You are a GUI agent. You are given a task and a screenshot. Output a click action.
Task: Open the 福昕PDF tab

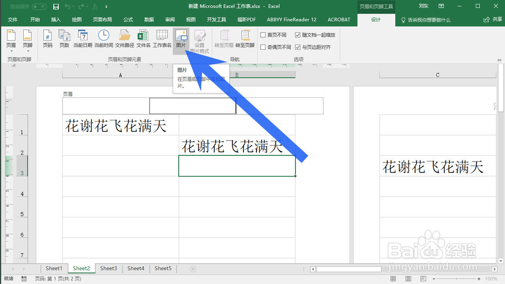tap(246, 20)
